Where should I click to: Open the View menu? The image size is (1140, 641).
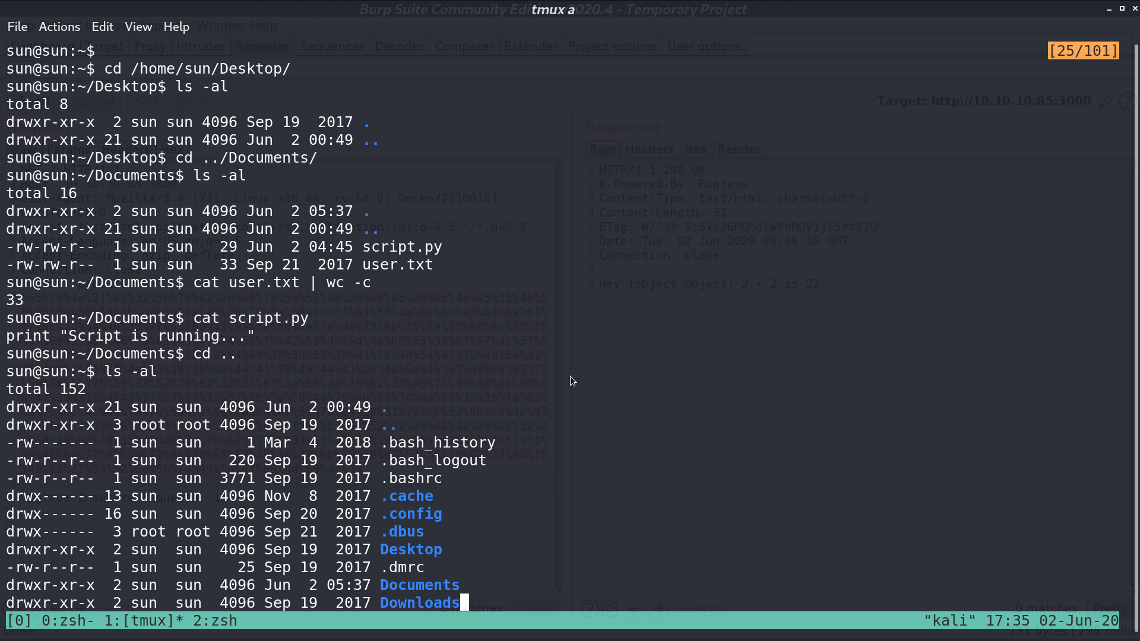[x=138, y=27]
